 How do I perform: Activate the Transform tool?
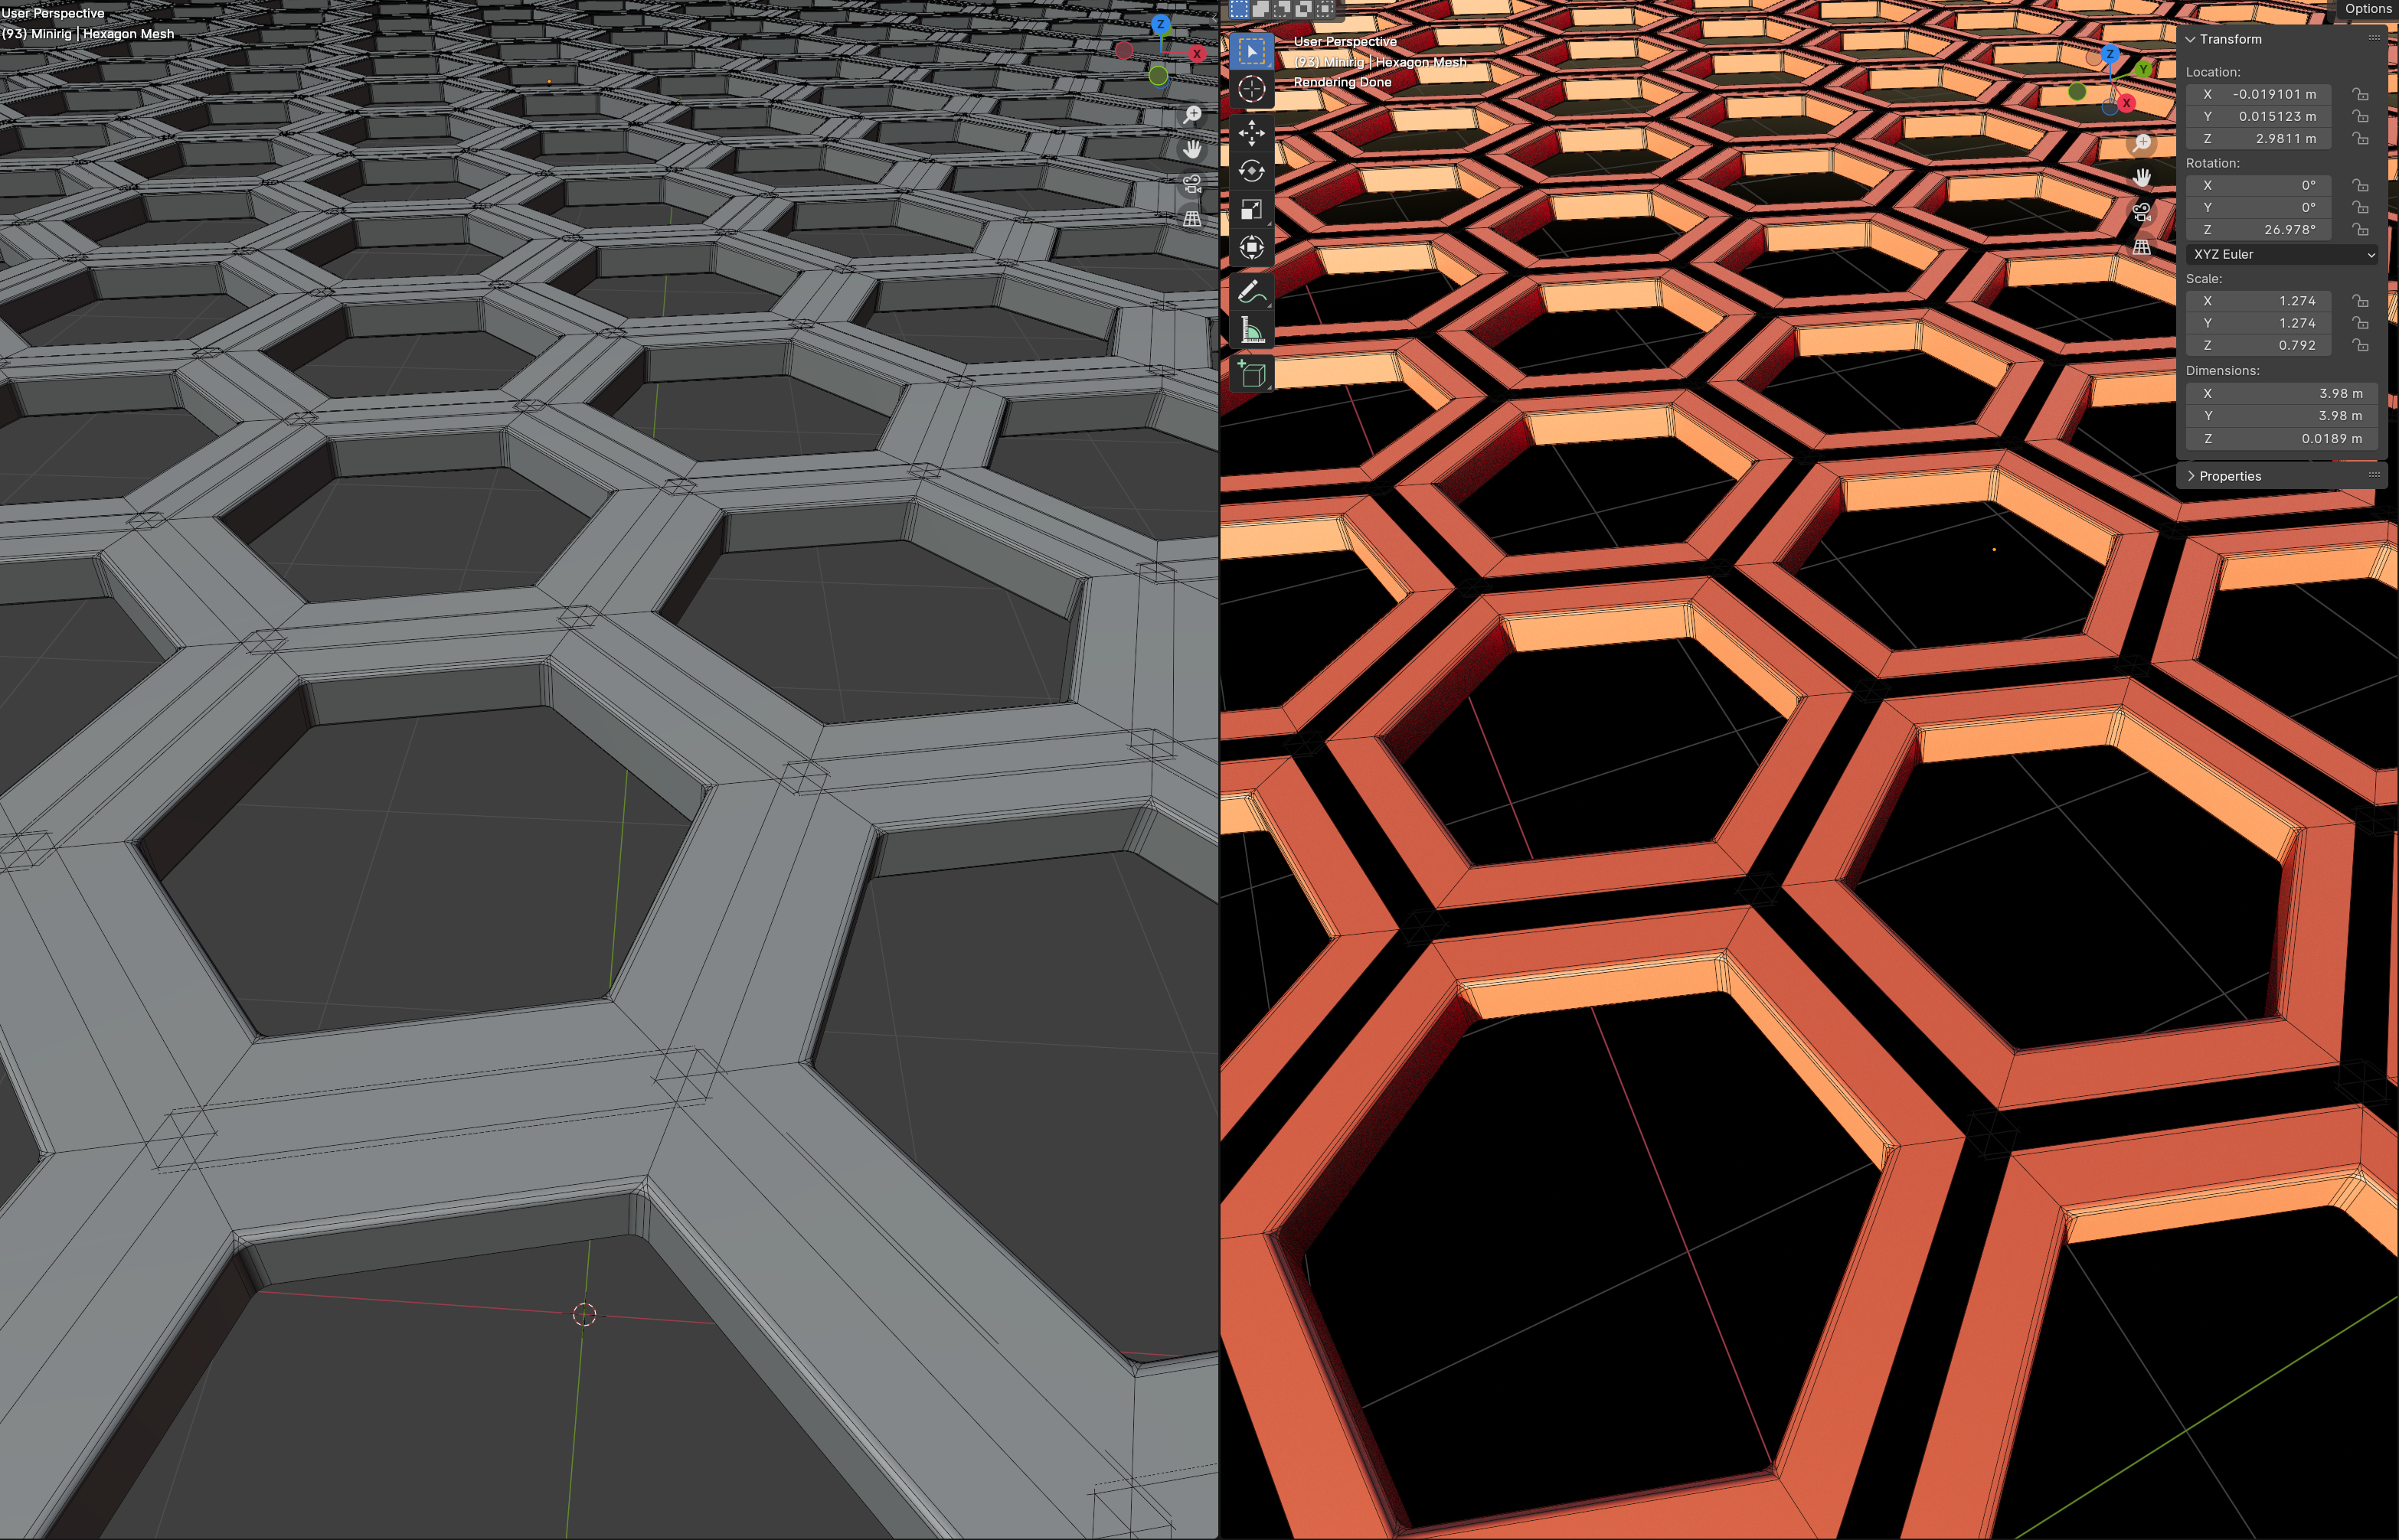tap(1251, 247)
